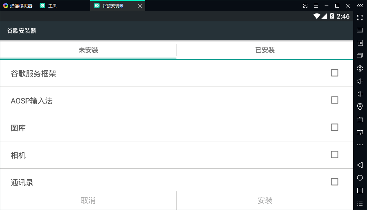
Task: Check the 谷歌服务框架 checkbox
Action: (x=335, y=73)
